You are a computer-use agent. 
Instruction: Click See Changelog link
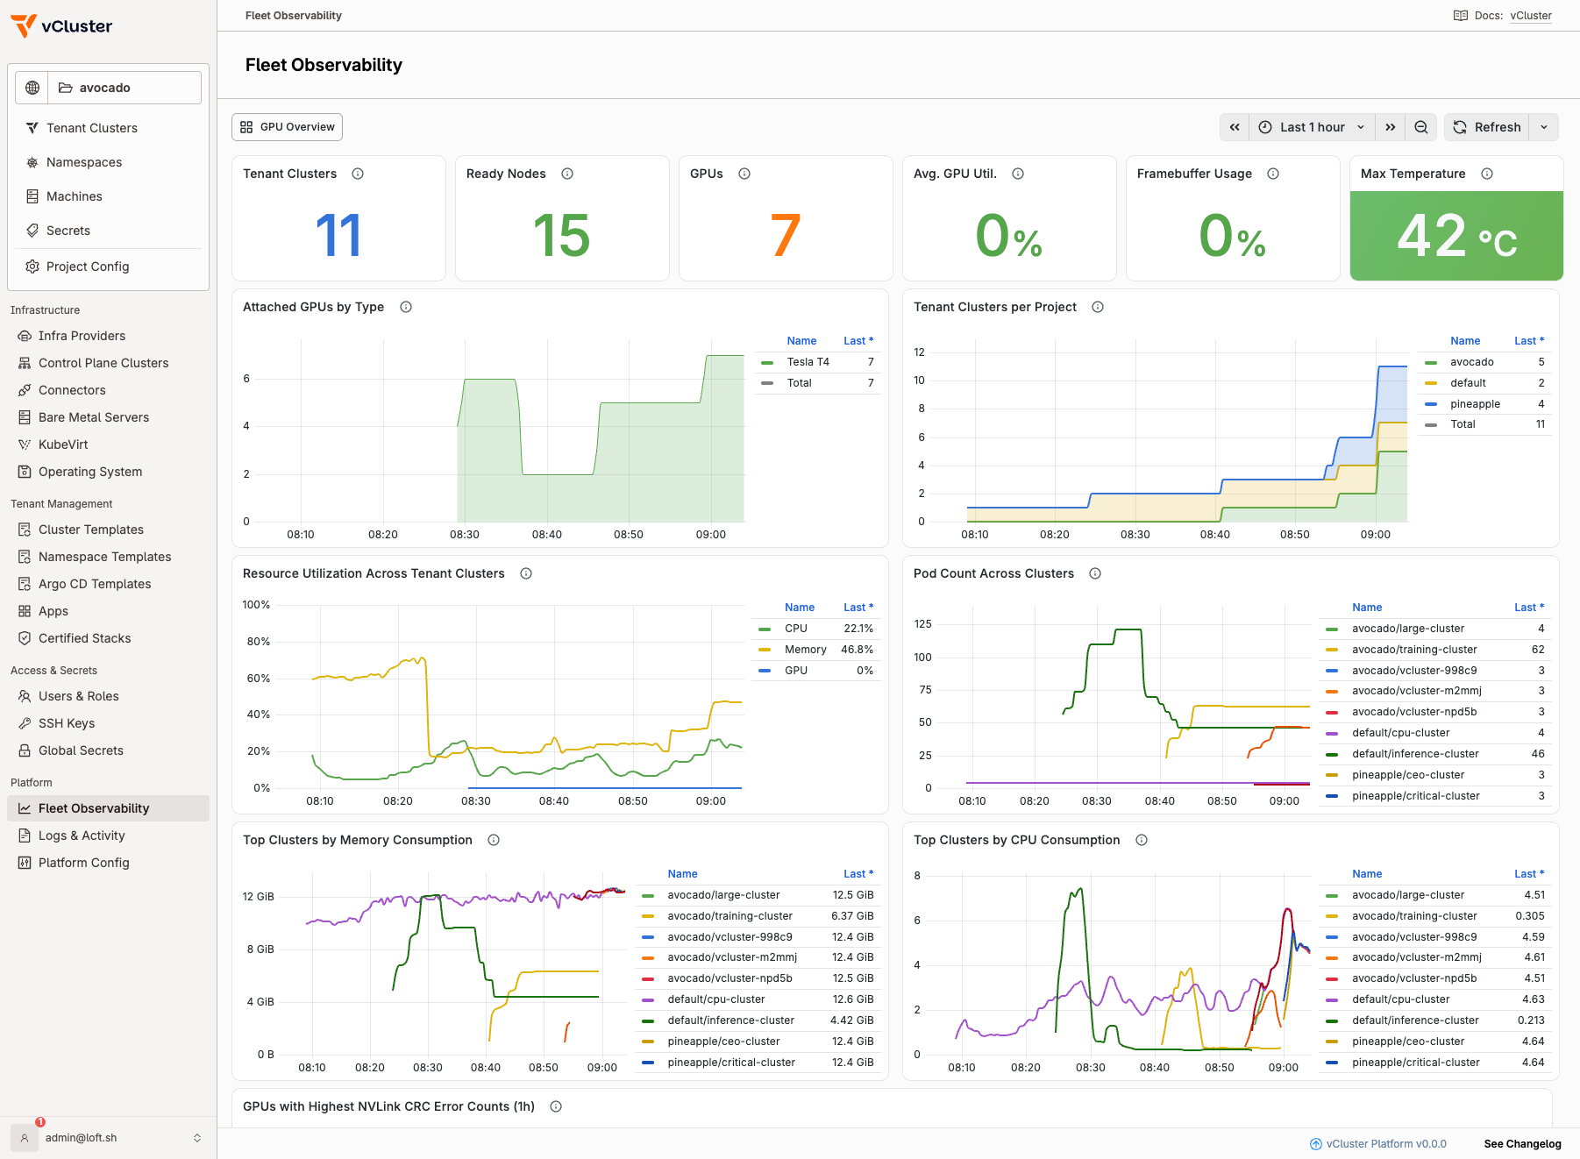pyautogui.click(x=1522, y=1144)
